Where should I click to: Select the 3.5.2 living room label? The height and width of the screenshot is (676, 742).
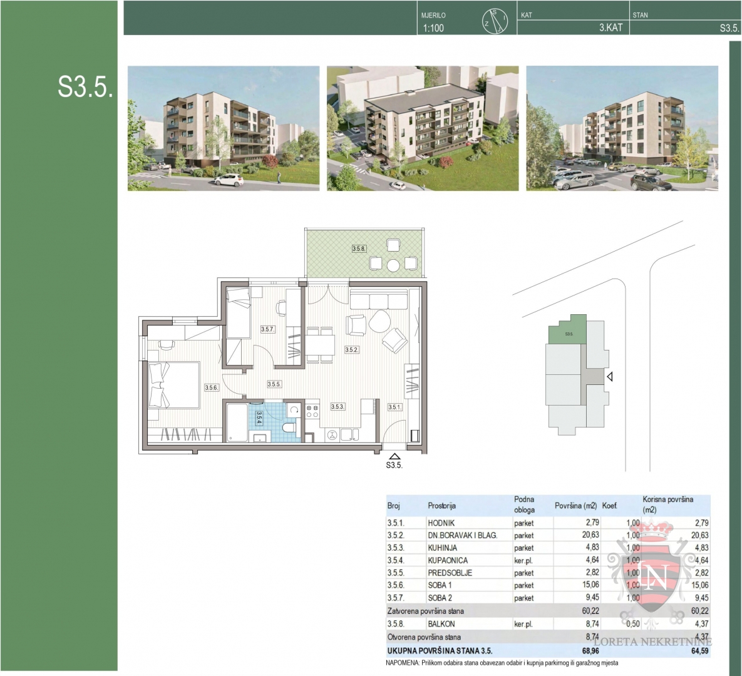351,350
